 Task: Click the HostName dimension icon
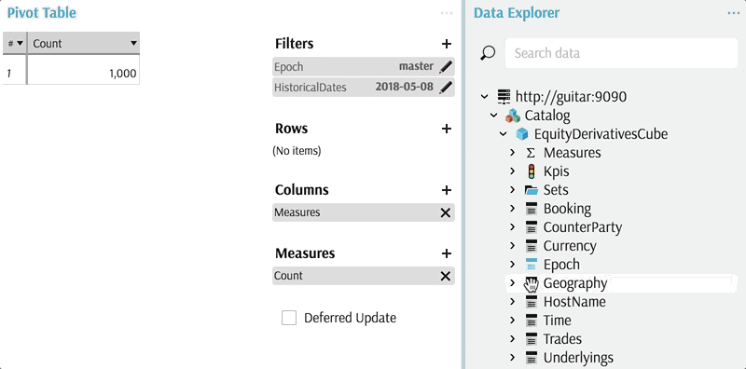[x=532, y=302]
